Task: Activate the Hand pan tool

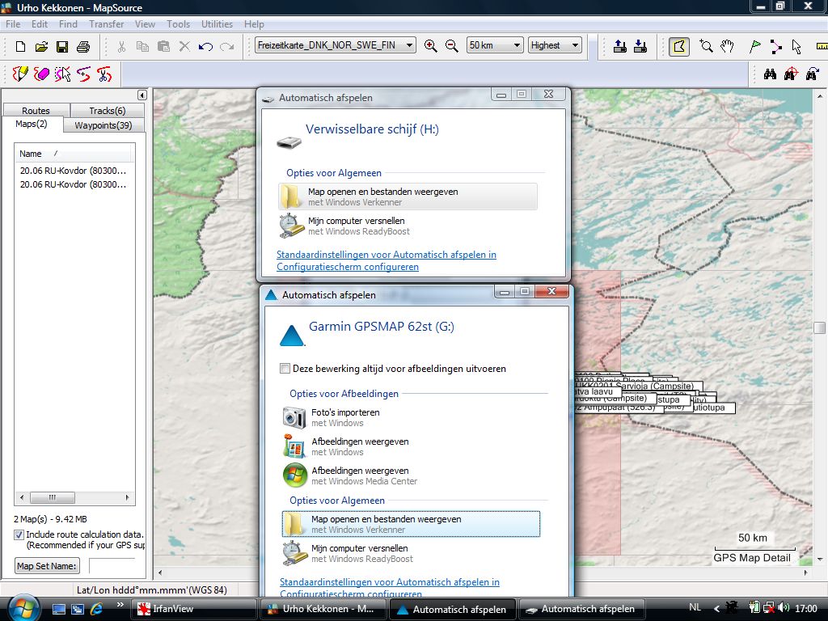Action: tap(727, 46)
